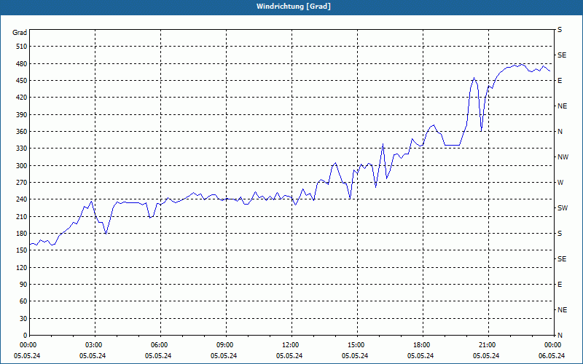Select the 240 degree axis label
This screenshot has width=583, height=364.
(22, 199)
